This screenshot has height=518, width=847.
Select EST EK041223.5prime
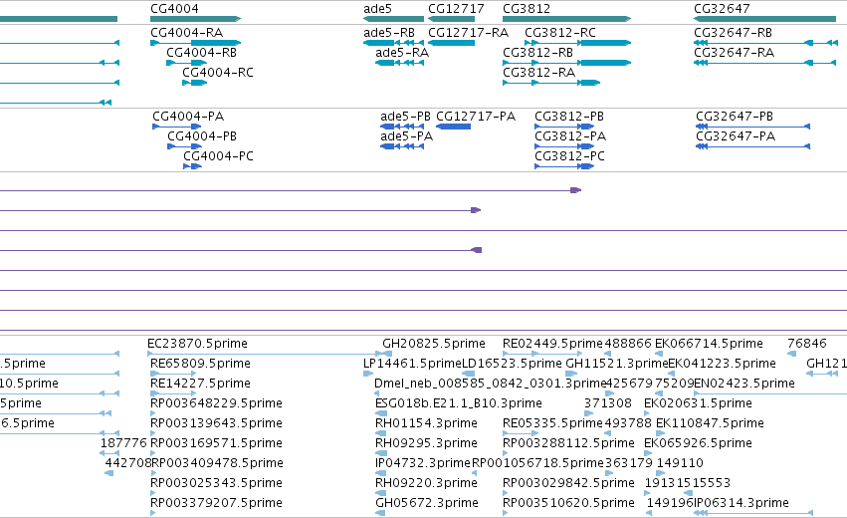tap(723, 364)
